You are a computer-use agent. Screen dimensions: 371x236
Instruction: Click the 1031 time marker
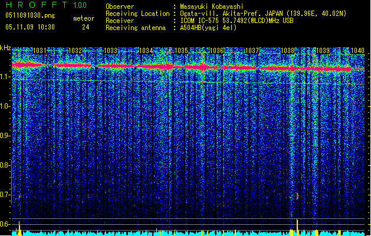40,50
